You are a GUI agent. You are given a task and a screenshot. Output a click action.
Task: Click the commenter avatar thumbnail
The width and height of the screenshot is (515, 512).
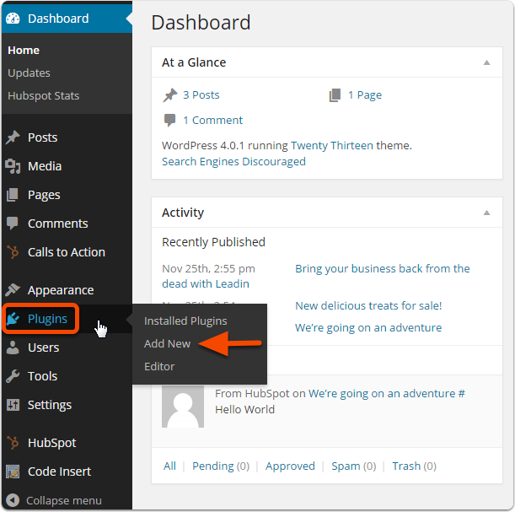[x=183, y=406]
